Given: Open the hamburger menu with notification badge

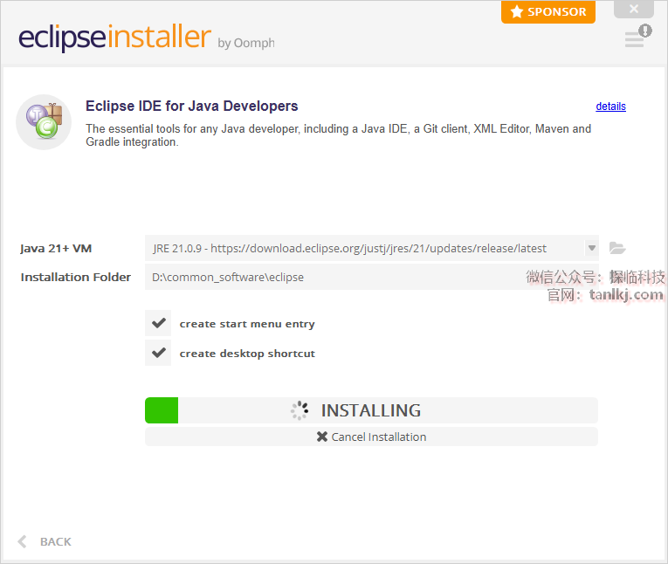Looking at the screenshot, I should click(x=637, y=36).
